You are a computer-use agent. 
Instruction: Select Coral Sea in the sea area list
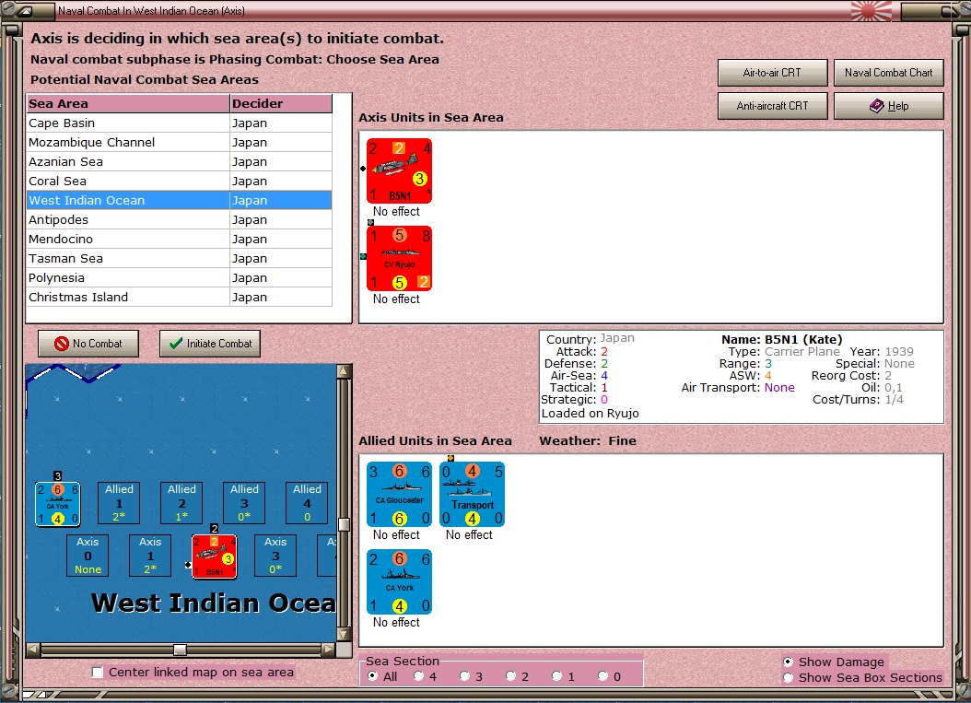pos(180,181)
